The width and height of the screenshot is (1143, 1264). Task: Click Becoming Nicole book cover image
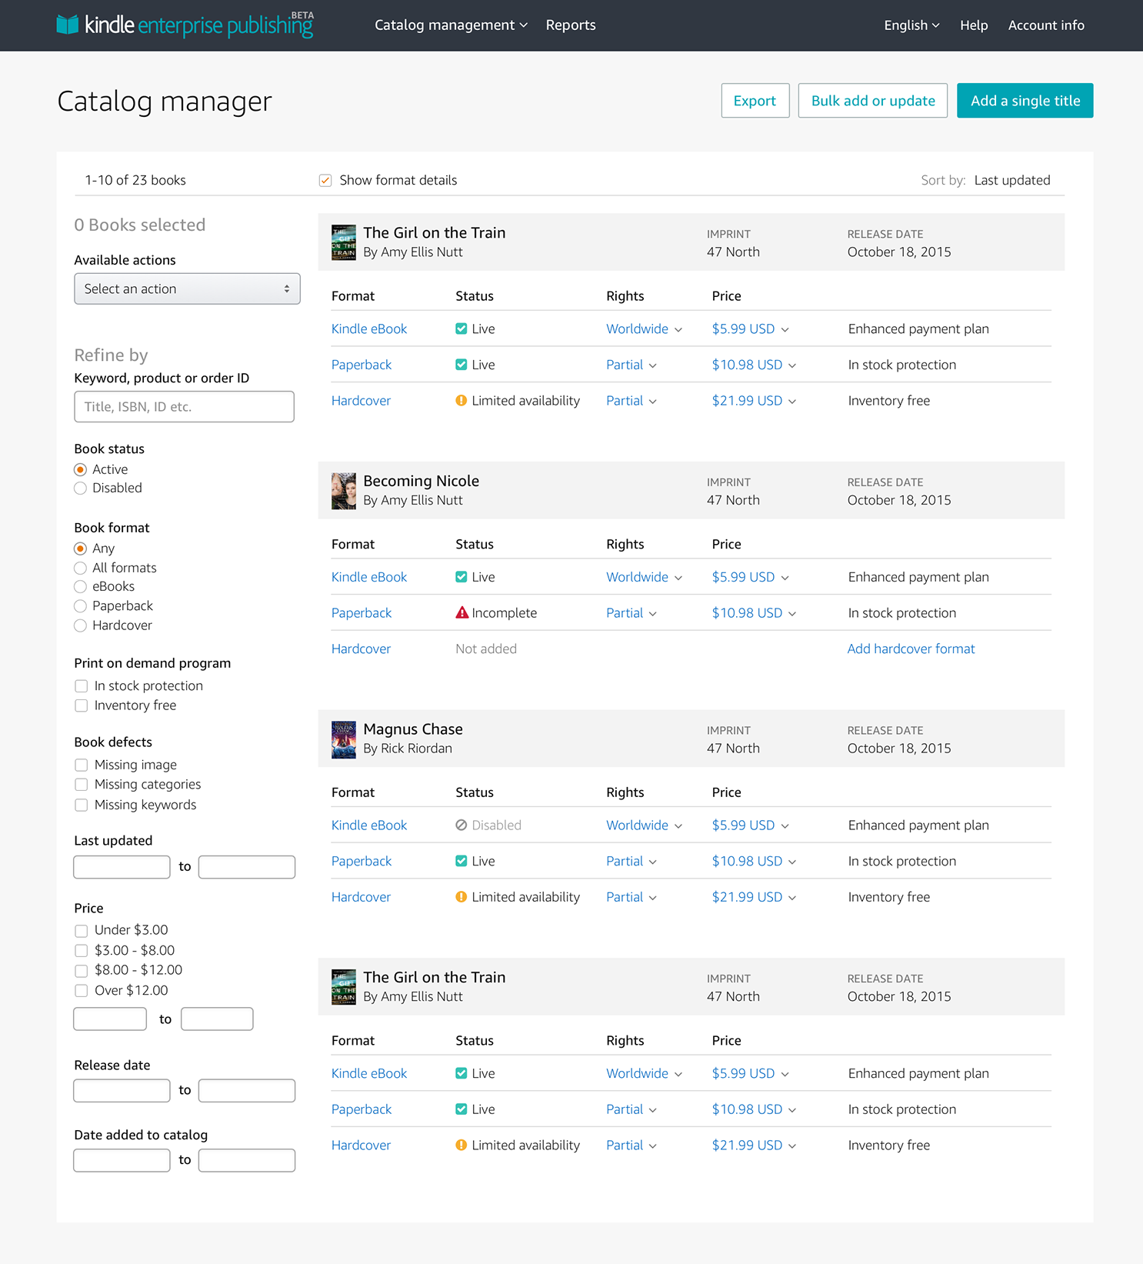[x=343, y=491]
